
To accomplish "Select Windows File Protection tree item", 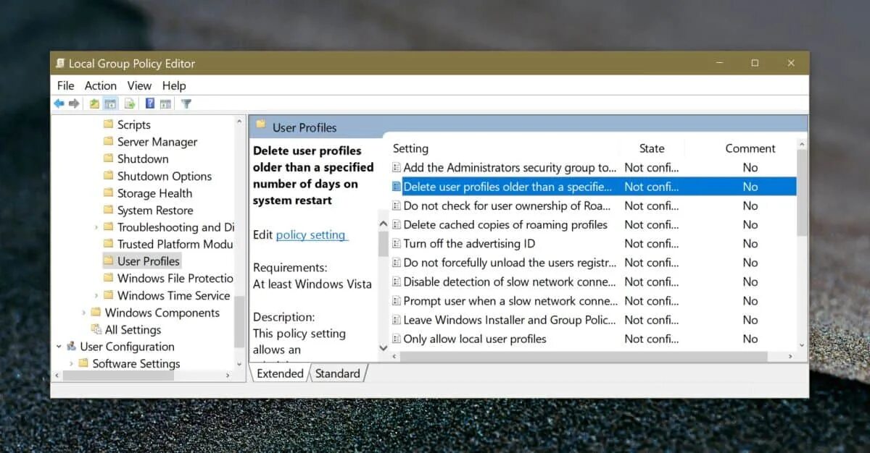I will click(175, 278).
